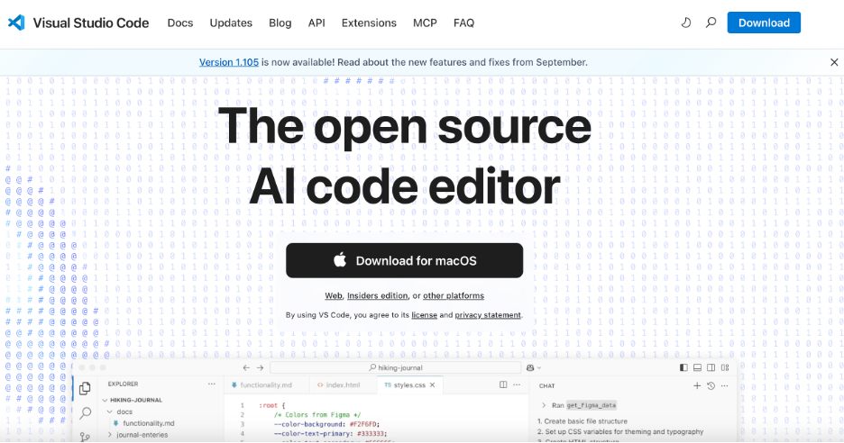Click the back arrow in editor title bar
The image size is (844, 443).
[246, 367]
